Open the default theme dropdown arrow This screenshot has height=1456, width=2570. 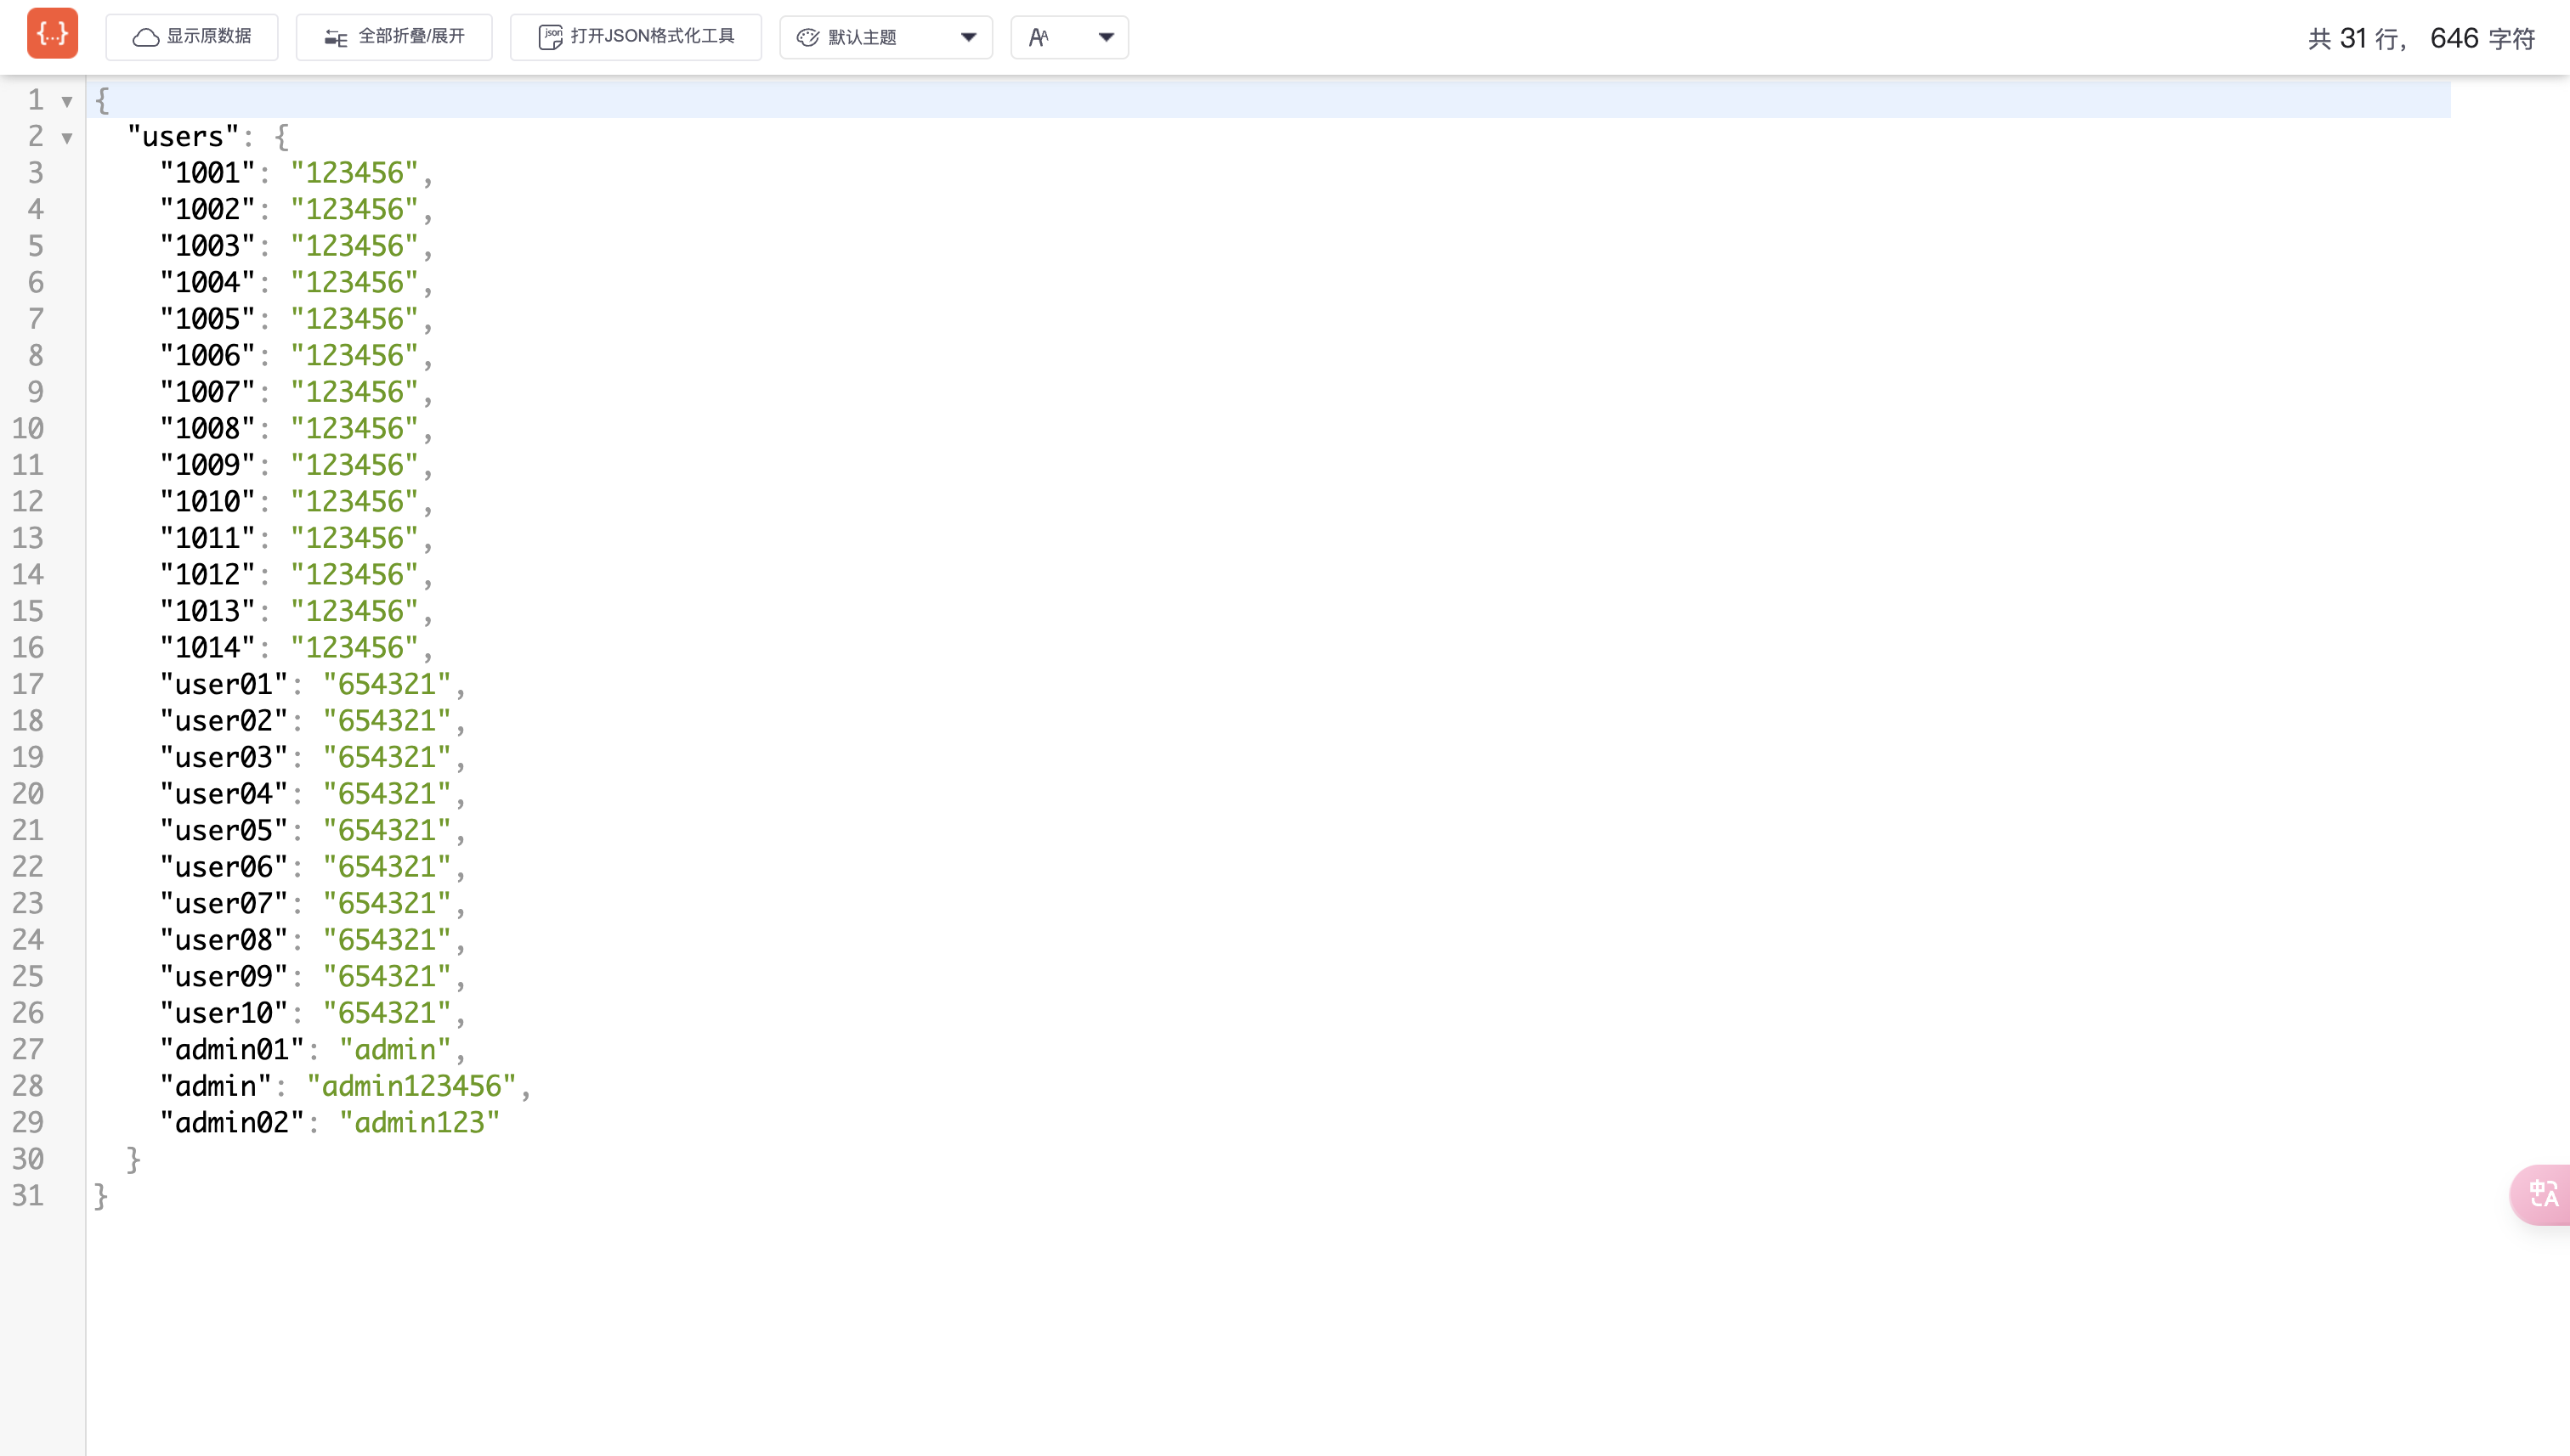pos(967,38)
